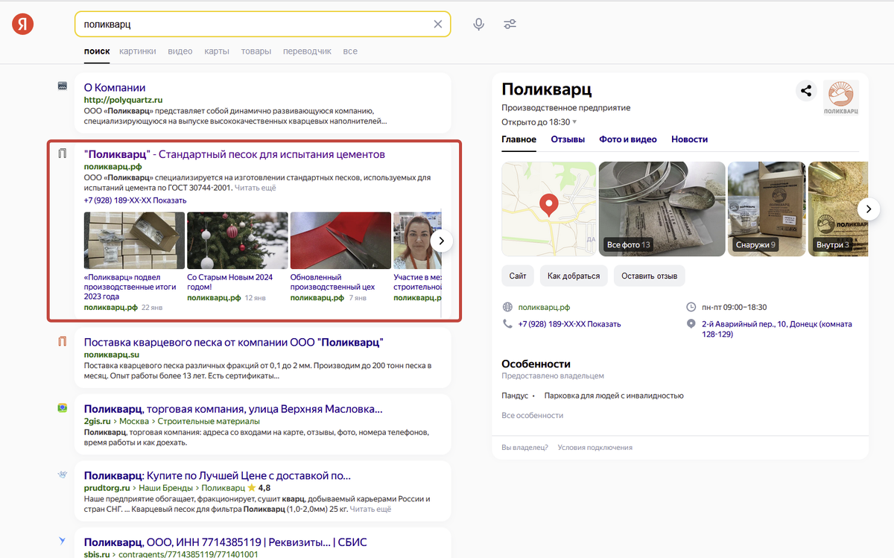Click 'Условия подключения' link

[x=595, y=447]
